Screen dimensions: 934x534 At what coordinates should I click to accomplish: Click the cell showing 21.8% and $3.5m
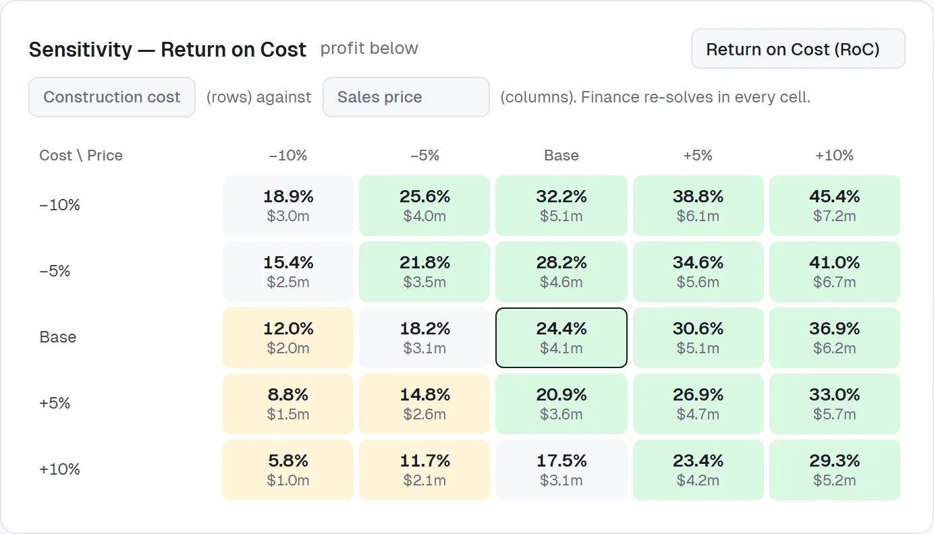424,272
